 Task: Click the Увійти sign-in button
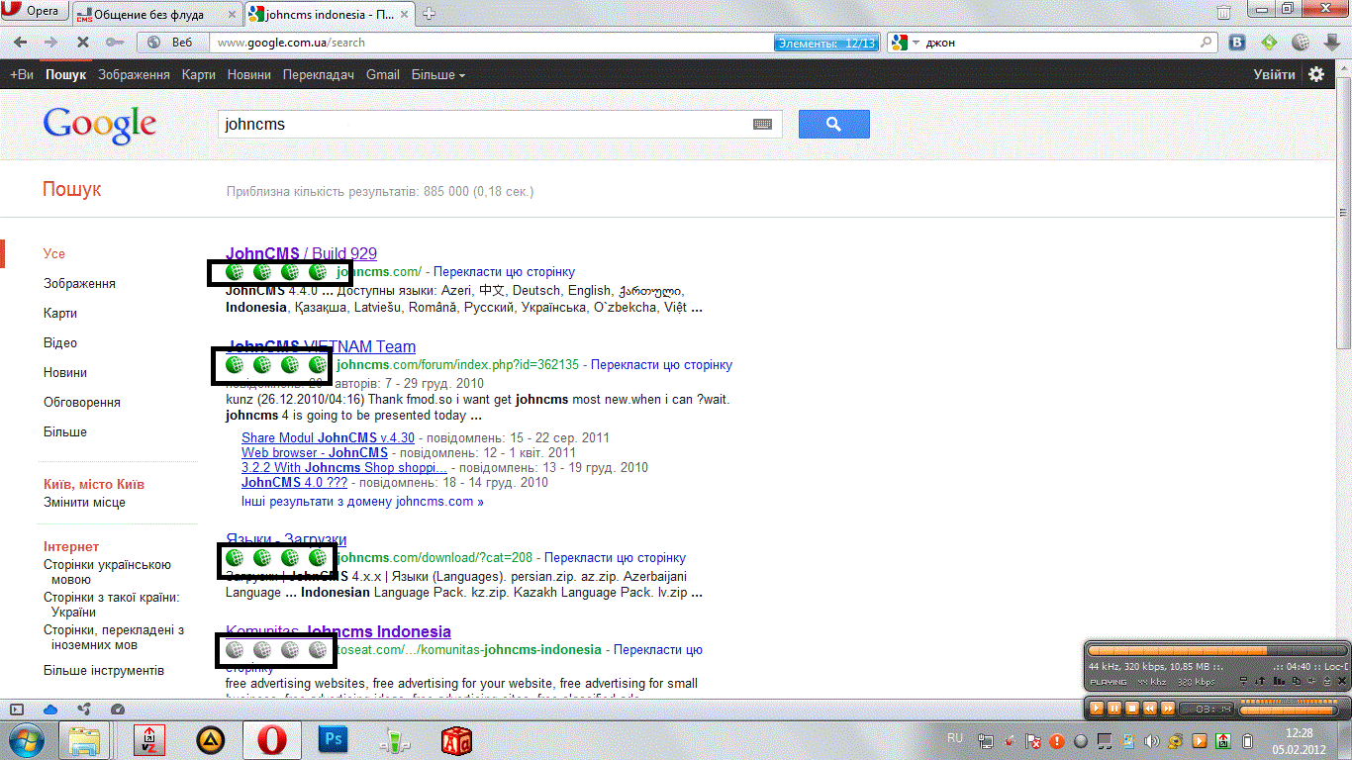(x=1274, y=74)
